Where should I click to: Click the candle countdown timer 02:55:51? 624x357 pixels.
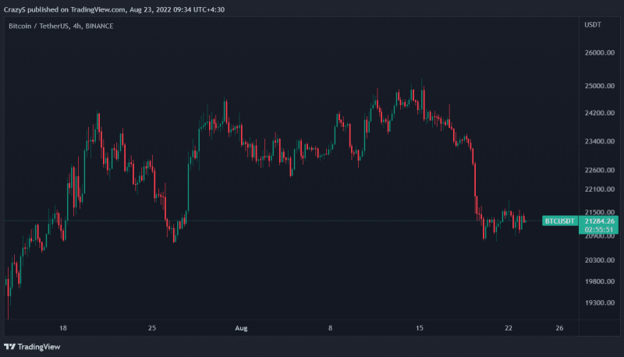[598, 229]
